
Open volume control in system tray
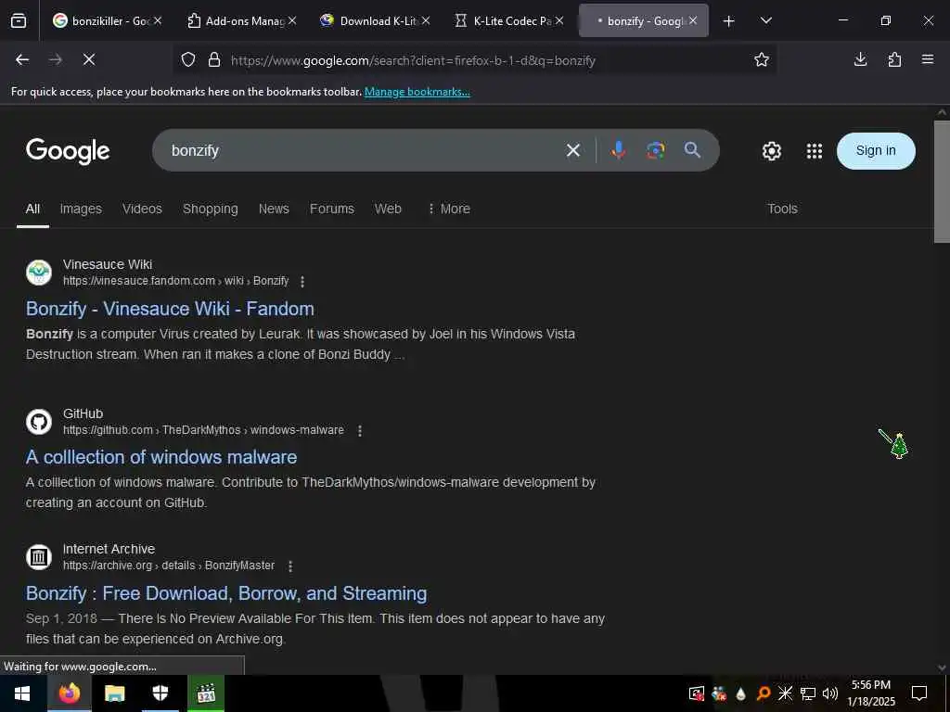tap(830, 693)
